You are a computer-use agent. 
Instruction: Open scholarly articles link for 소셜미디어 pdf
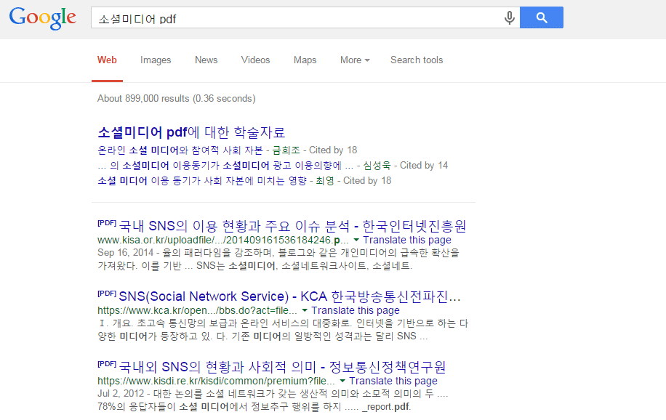pos(191,132)
